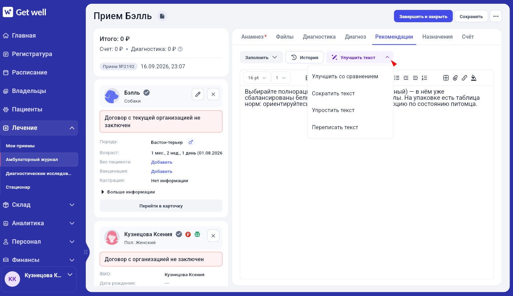Open the История button
Screen dimensions: 513x296
click(x=305, y=57)
